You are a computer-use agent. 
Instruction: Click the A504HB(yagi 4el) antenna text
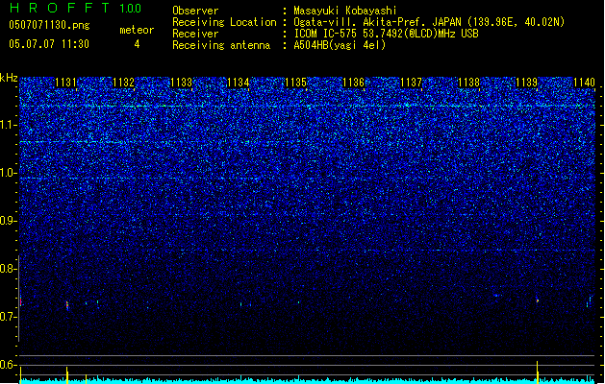tap(340, 45)
